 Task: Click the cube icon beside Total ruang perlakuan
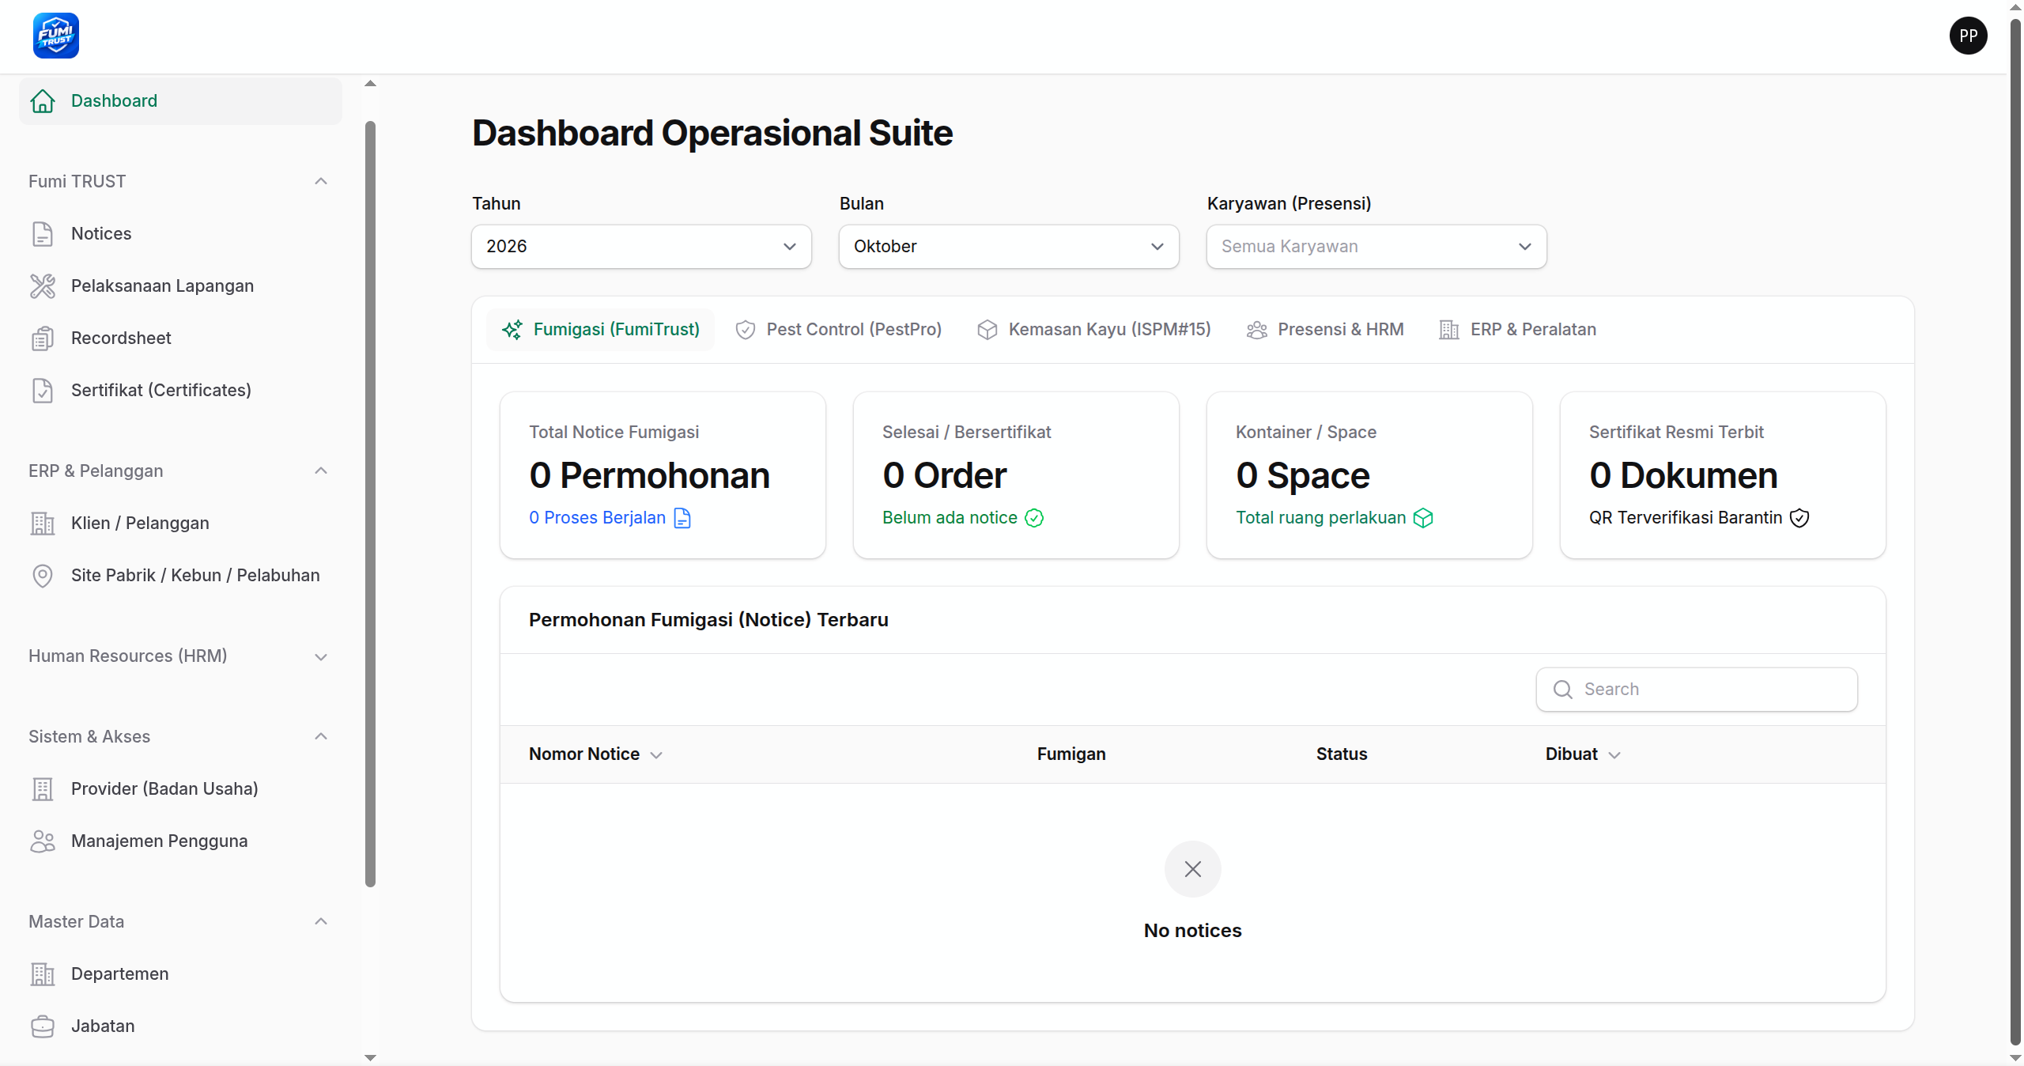coord(1423,518)
